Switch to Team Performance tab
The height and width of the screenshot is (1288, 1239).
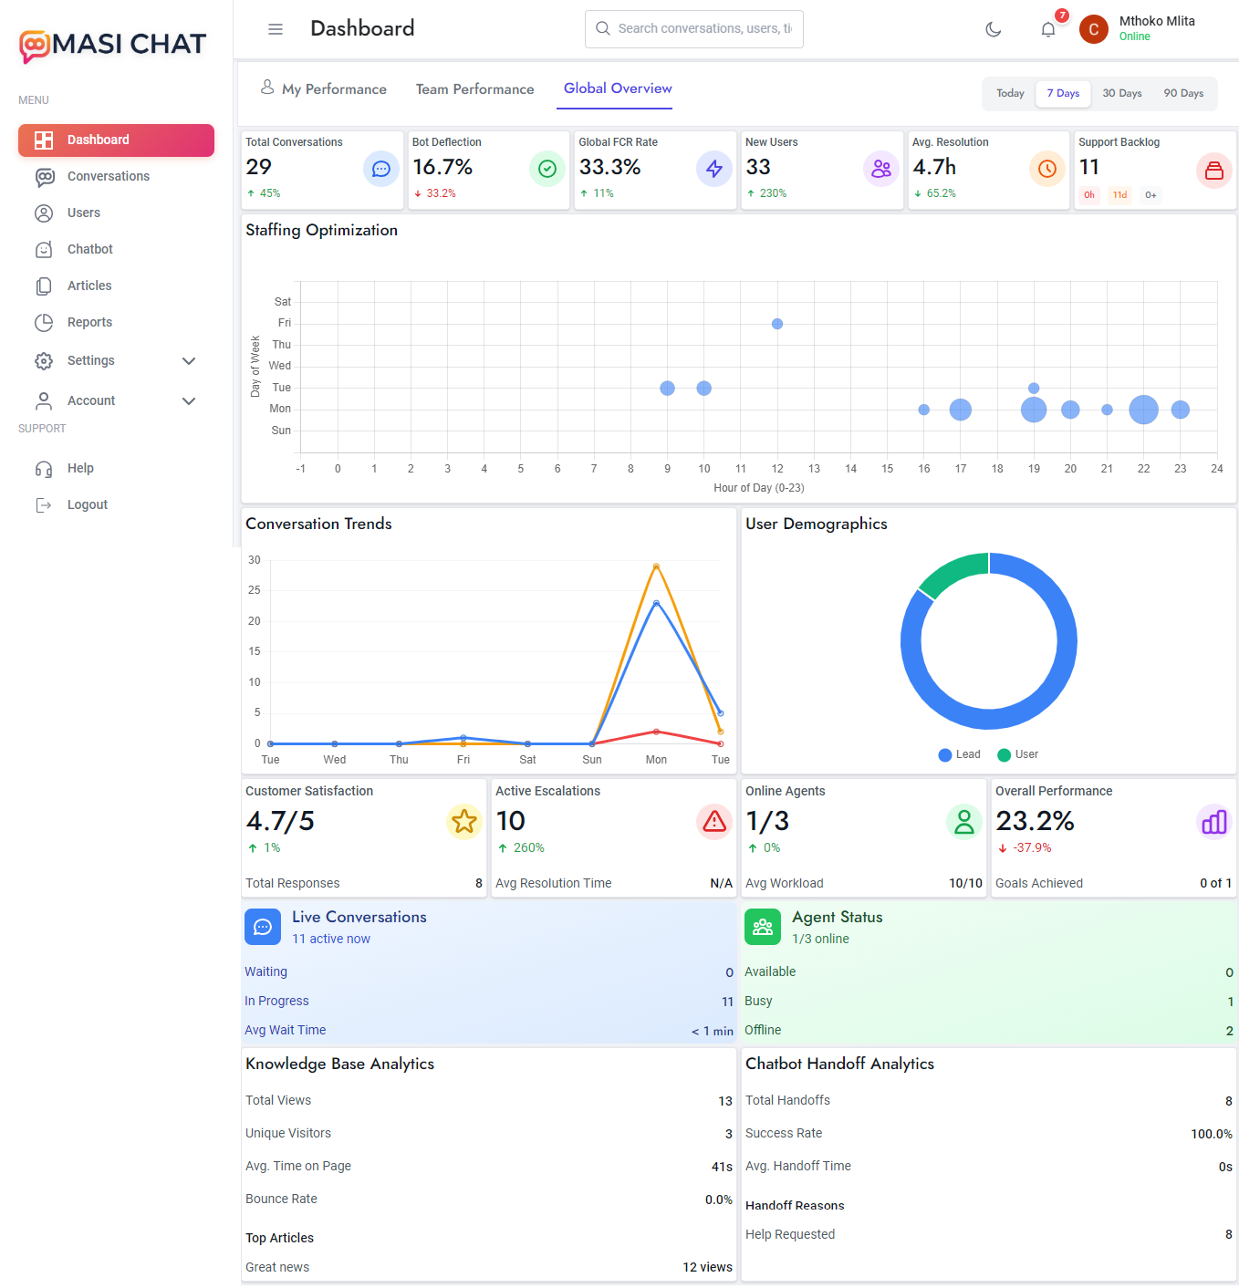tap(474, 89)
